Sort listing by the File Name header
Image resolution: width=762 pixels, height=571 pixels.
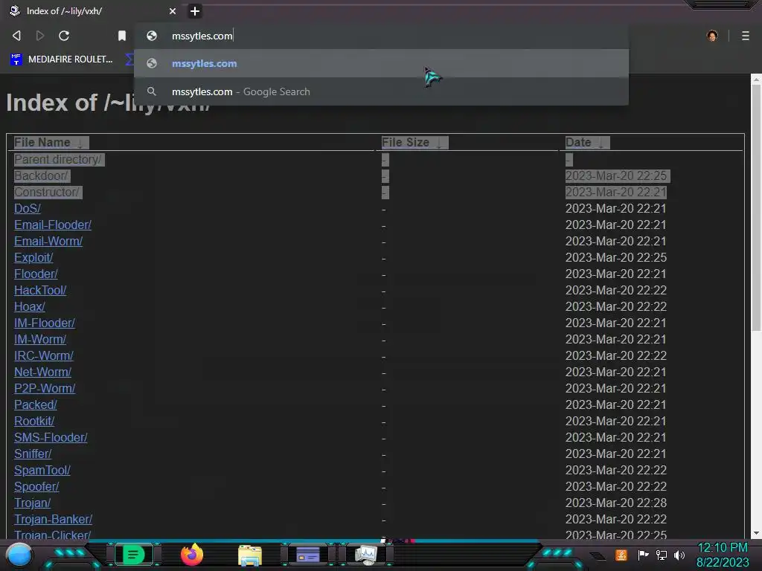coord(51,142)
